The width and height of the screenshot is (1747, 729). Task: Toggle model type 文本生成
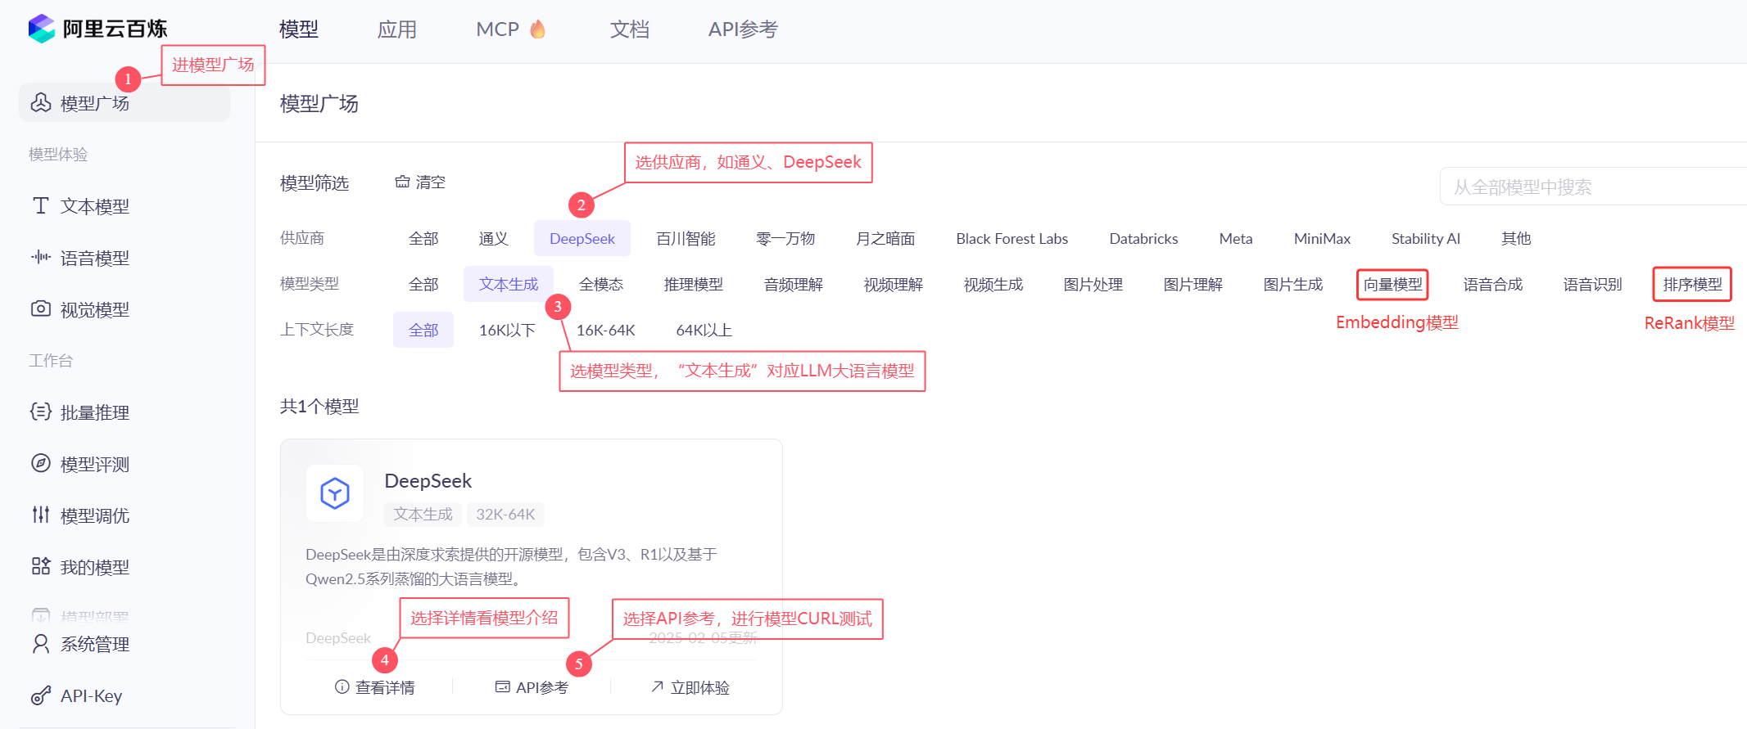tap(509, 284)
